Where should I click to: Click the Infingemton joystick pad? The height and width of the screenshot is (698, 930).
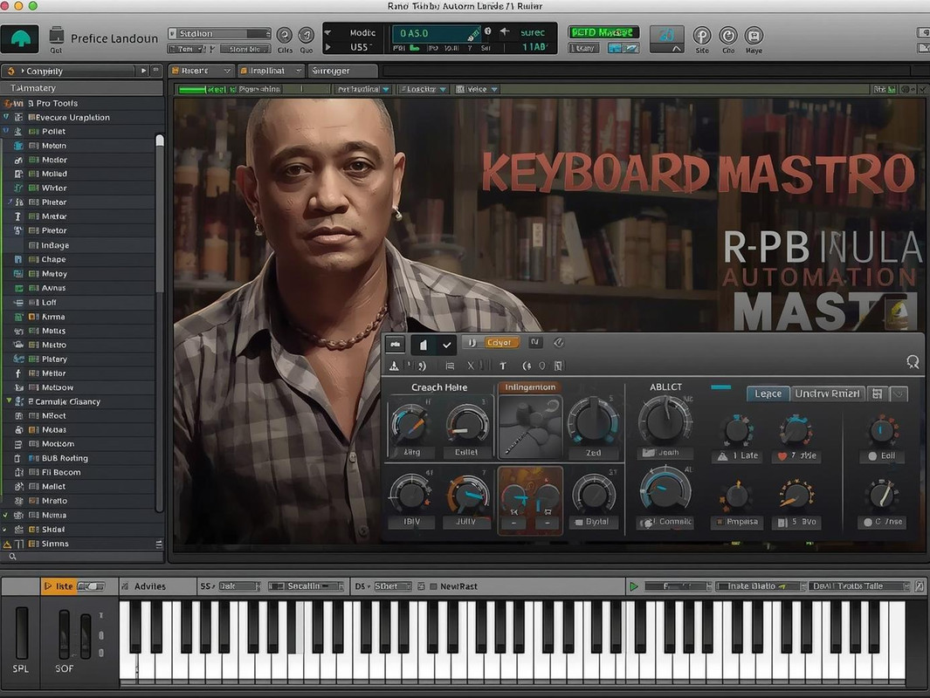coord(530,428)
